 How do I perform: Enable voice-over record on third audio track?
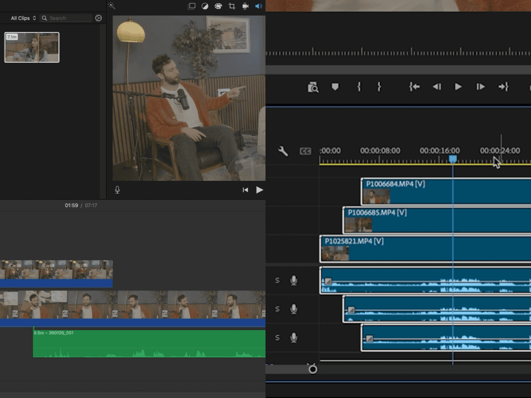point(294,338)
